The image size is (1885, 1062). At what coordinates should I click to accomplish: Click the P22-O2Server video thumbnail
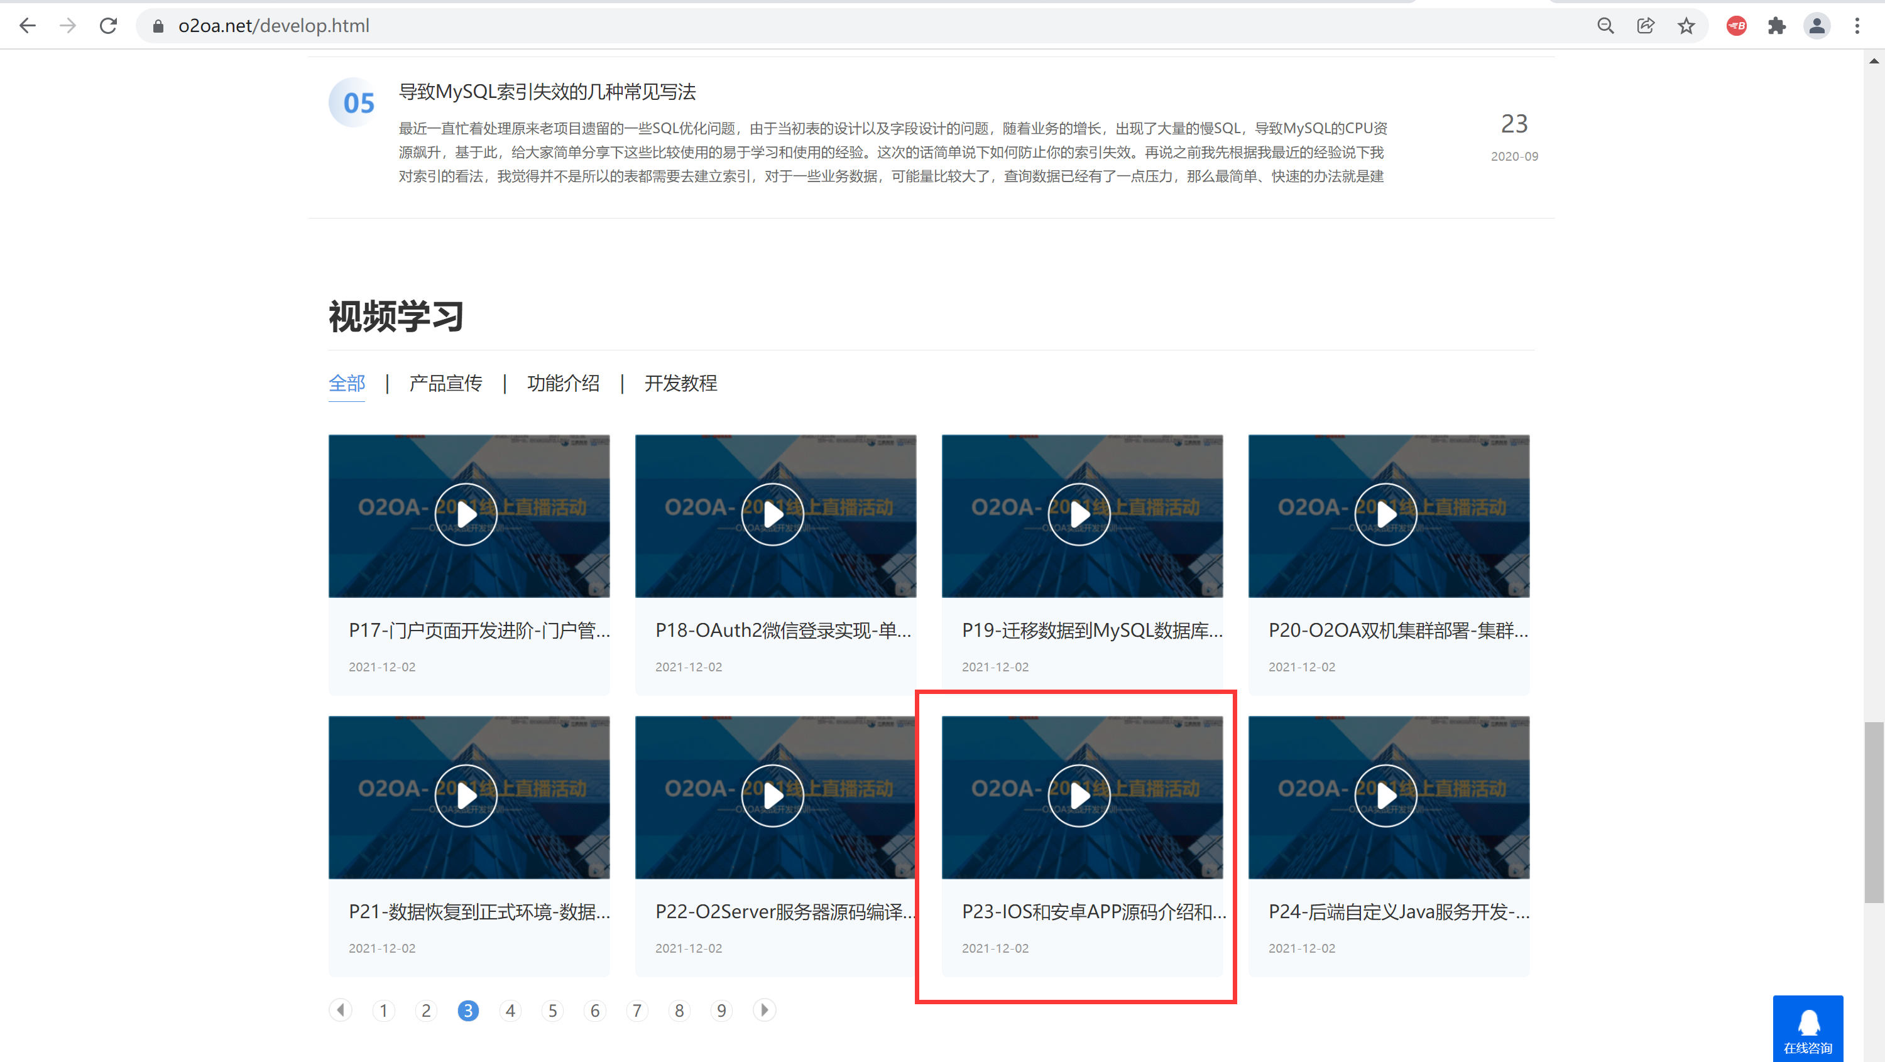[x=775, y=796]
